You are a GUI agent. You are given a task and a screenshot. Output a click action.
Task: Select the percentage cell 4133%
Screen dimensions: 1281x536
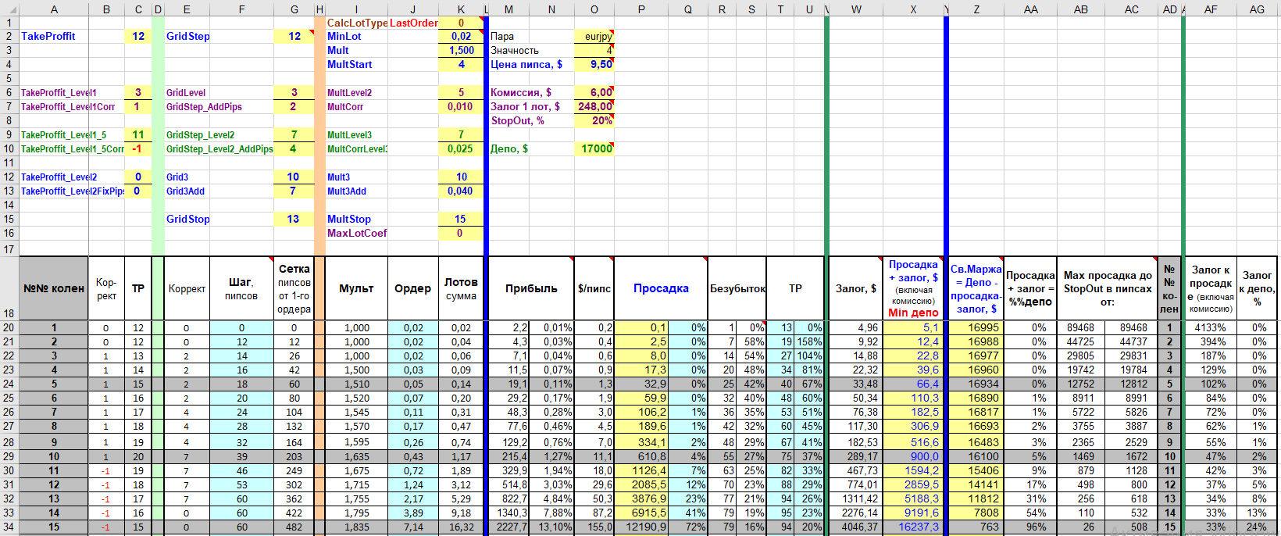pos(1210,327)
